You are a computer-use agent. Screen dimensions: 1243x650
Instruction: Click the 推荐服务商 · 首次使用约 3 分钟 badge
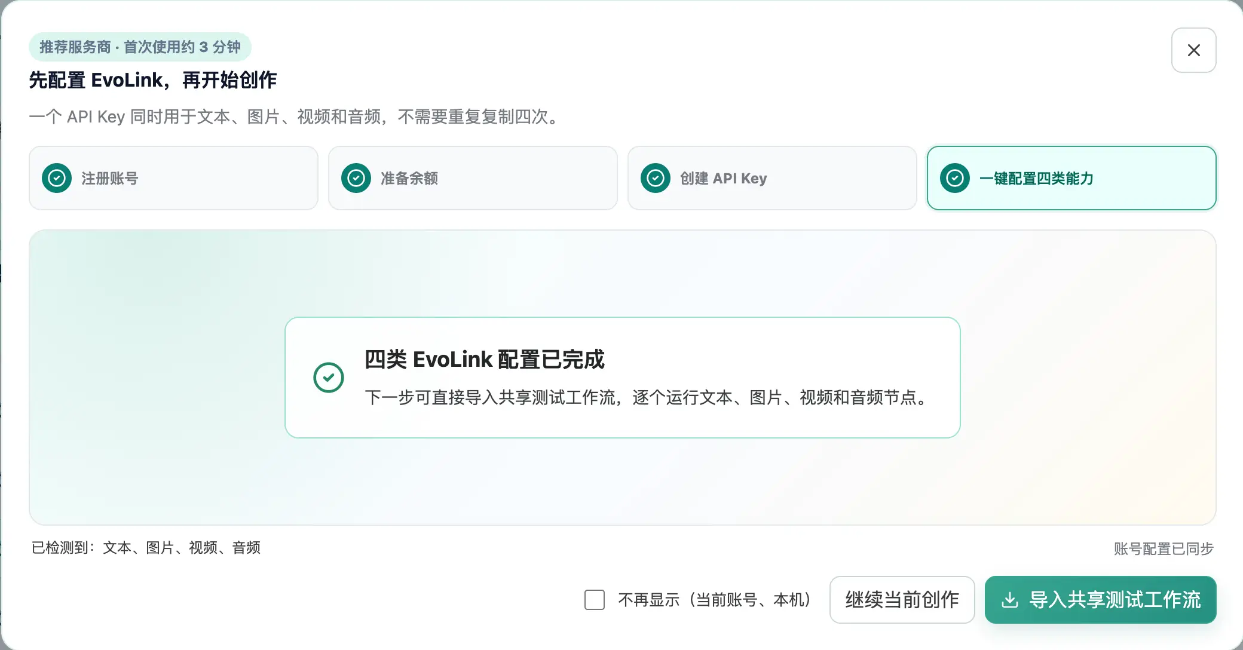[140, 47]
